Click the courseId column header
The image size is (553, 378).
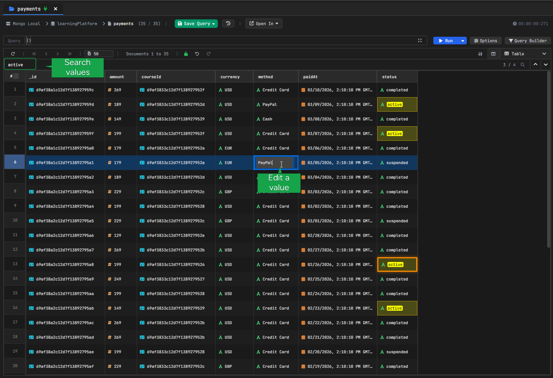pyautogui.click(x=176, y=77)
